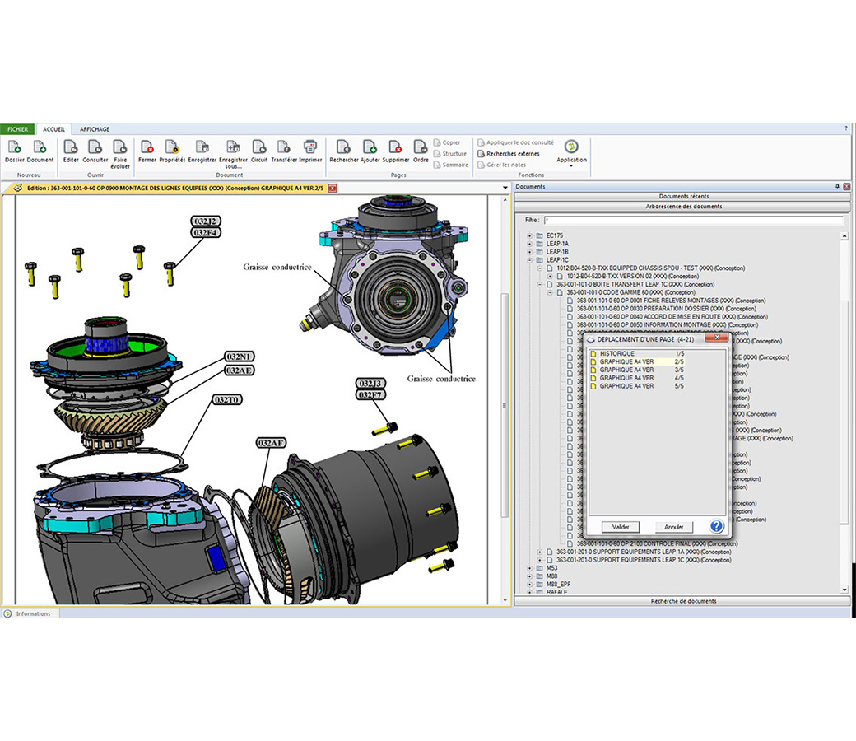Click the Supprimer page icon
Viewport: 856px width, 741px height.
396,147
